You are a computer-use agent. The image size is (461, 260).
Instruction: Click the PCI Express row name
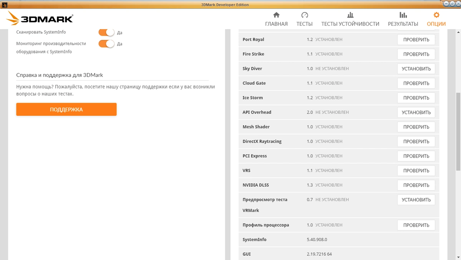254,156
